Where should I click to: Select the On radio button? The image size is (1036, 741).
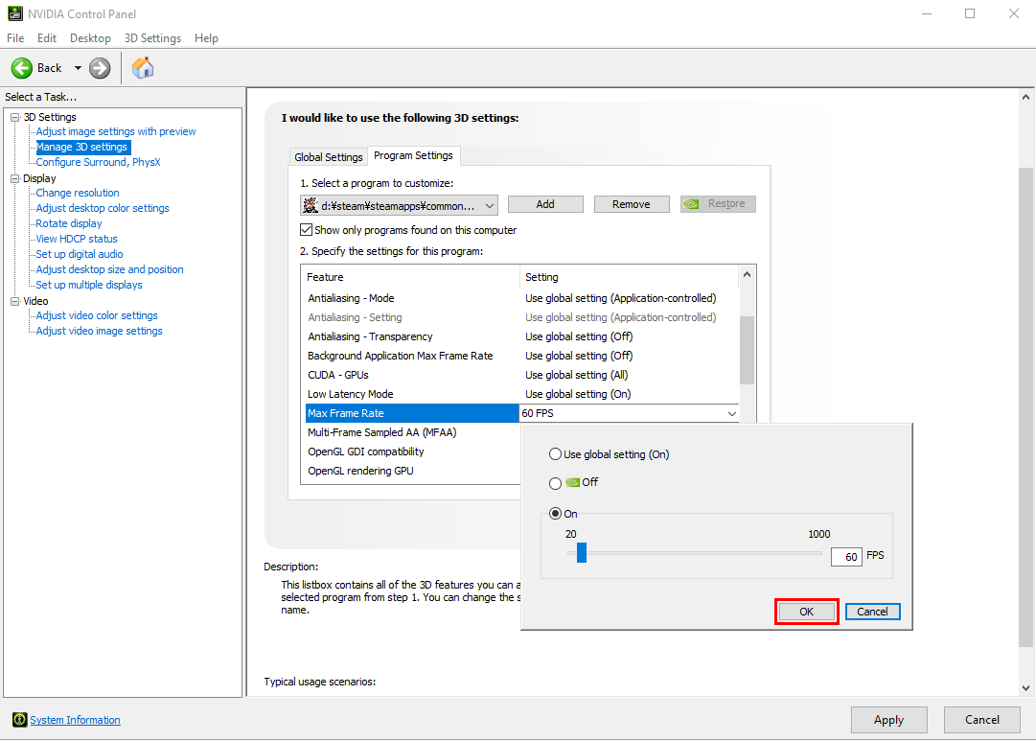click(x=556, y=514)
